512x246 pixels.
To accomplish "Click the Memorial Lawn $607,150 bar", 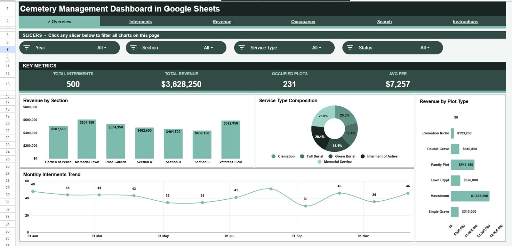I will click(87, 139).
